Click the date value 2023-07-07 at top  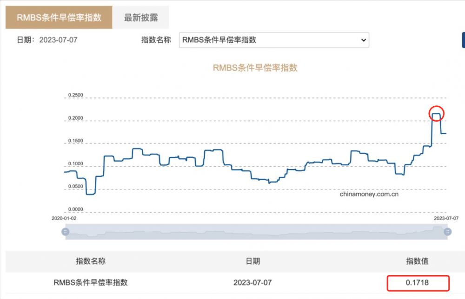tap(59, 40)
